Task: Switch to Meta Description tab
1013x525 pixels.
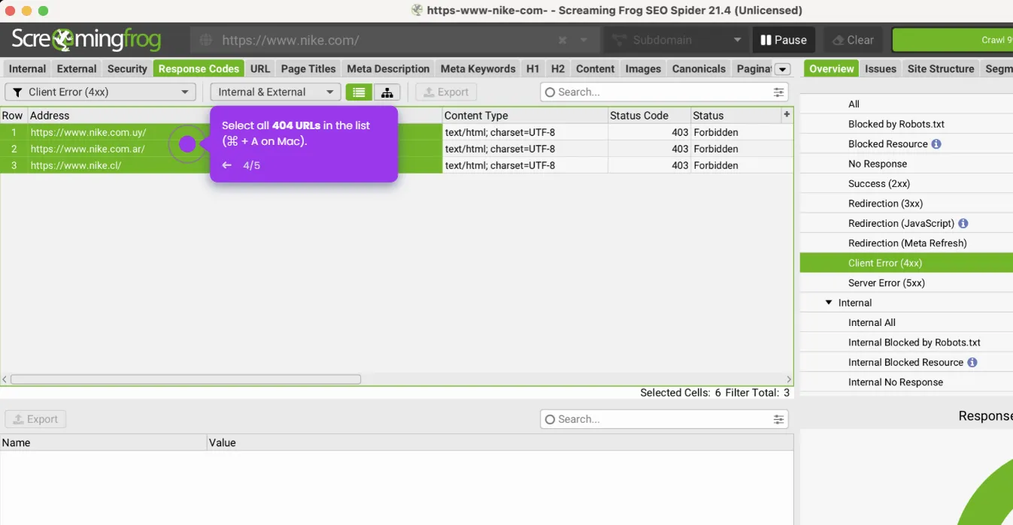Action: 388,68
